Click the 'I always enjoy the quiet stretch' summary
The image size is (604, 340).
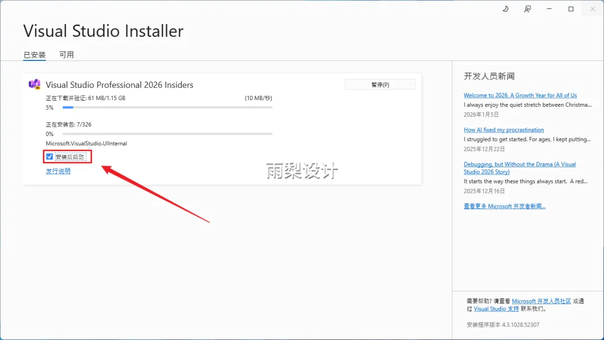pos(528,105)
